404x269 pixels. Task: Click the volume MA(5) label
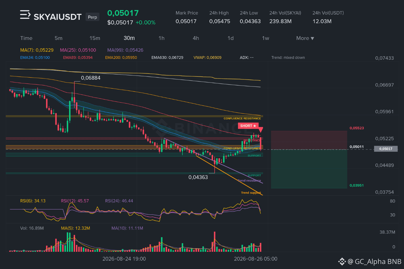point(75,228)
